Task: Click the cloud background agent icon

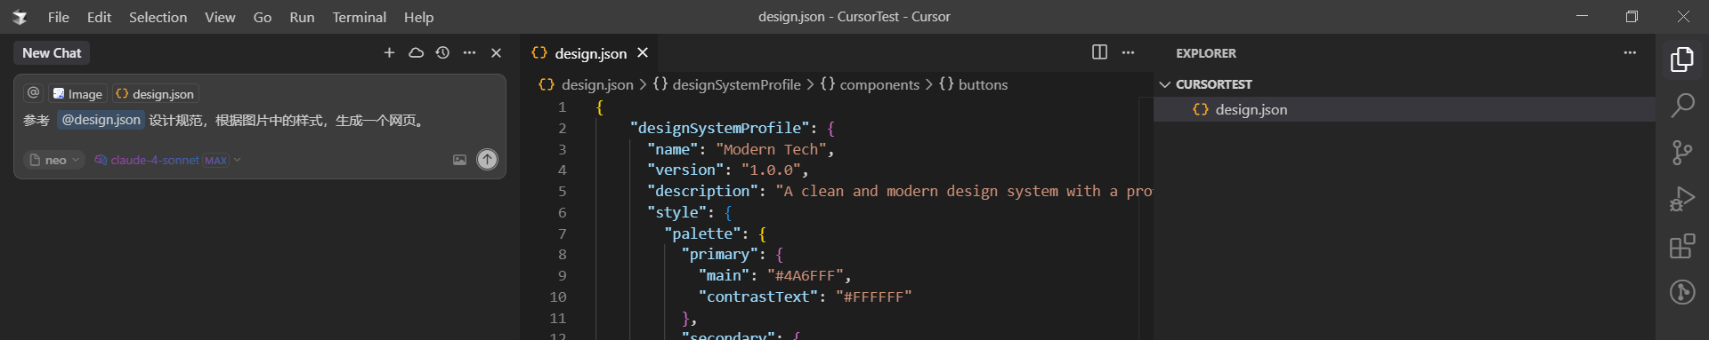Action: pos(416,53)
